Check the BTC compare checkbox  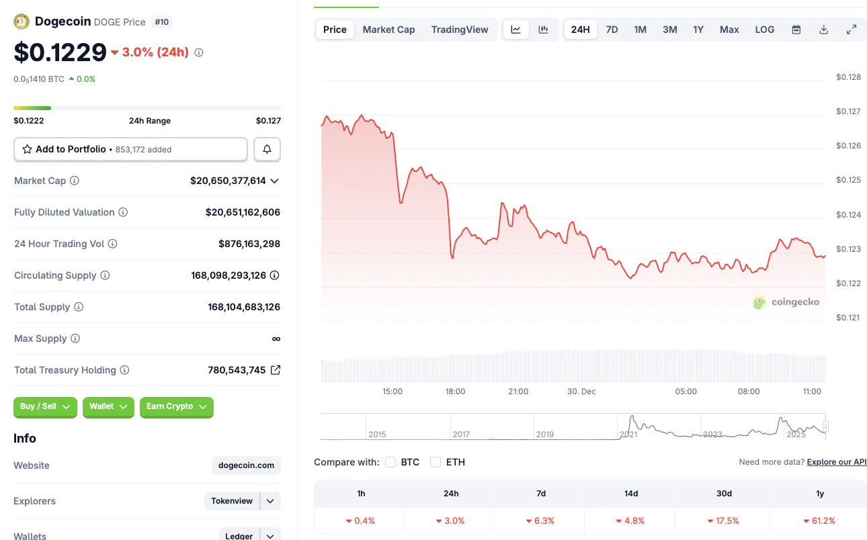pyautogui.click(x=390, y=462)
